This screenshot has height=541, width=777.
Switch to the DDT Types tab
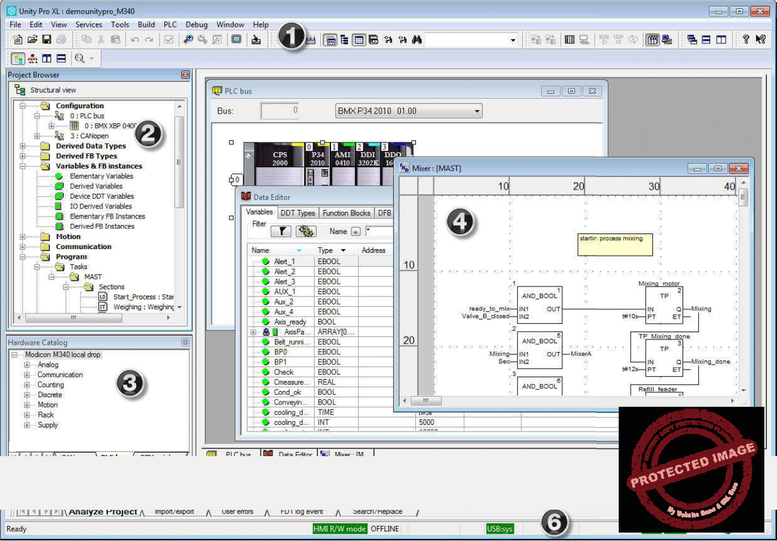tap(298, 213)
